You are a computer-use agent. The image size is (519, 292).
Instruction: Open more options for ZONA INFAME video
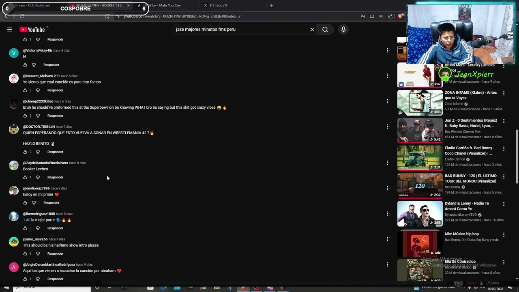[x=504, y=93]
